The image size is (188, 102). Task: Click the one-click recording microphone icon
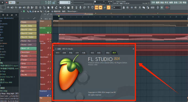80,7
